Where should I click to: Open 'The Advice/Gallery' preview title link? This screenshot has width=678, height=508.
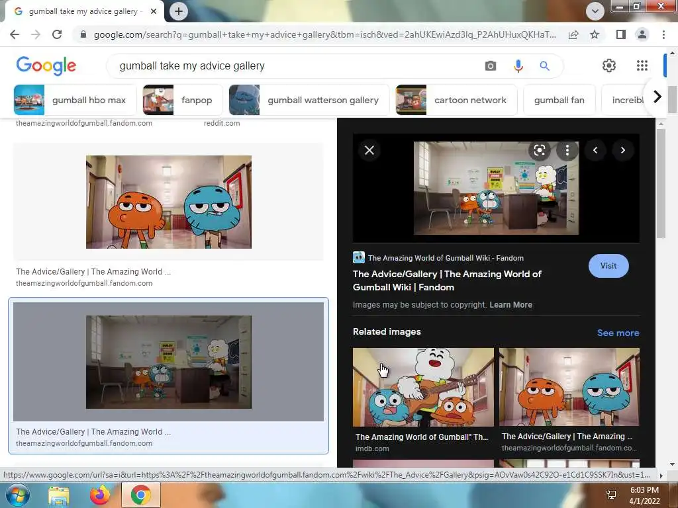coord(447,280)
